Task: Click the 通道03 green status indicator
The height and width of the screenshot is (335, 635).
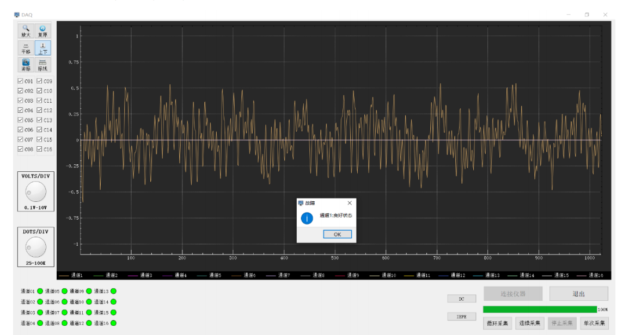Action: pos(40,312)
